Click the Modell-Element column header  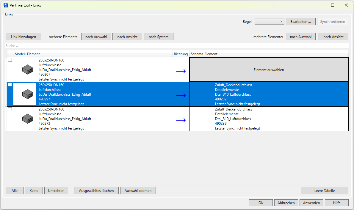[93, 54]
